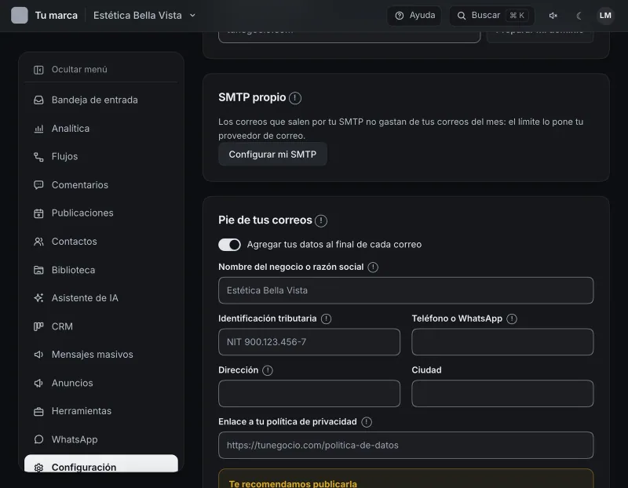The height and width of the screenshot is (488, 628).
Task: Open the LM user avatar menu
Action: click(x=605, y=16)
